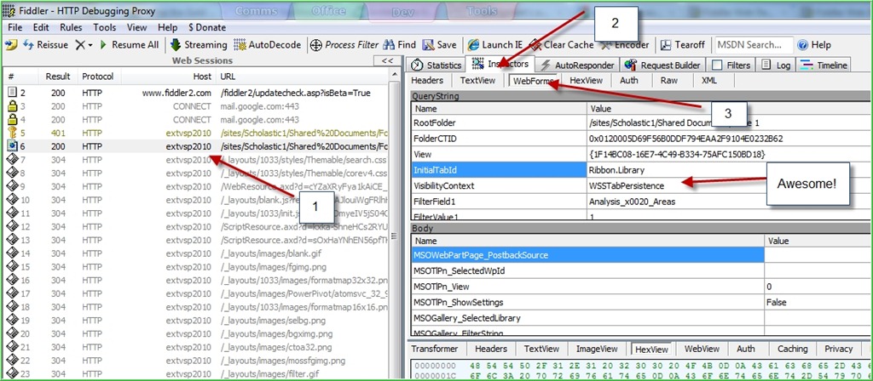Click the VisibilityContext name cell
The height and width of the screenshot is (381, 873).
499,185
